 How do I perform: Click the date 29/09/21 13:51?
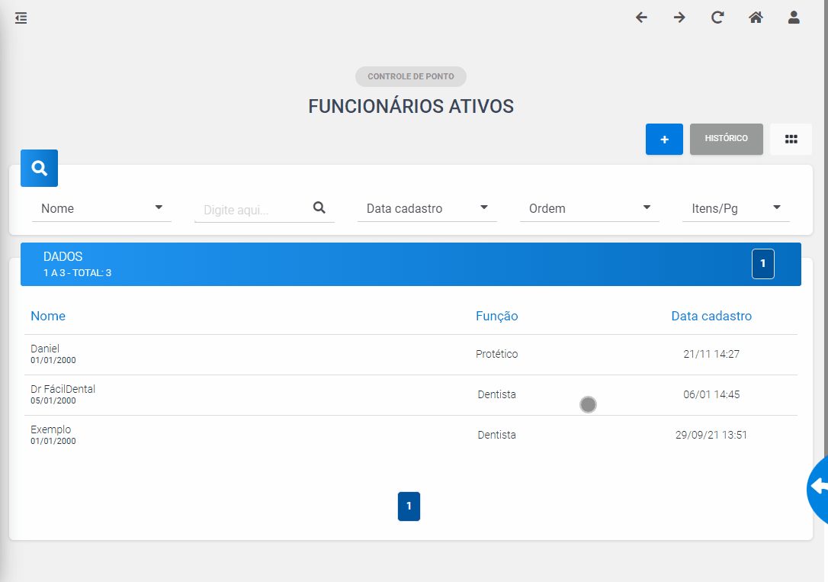click(711, 435)
